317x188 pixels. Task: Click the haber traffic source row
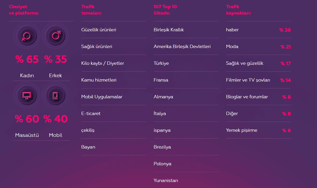pyautogui.click(x=232, y=30)
